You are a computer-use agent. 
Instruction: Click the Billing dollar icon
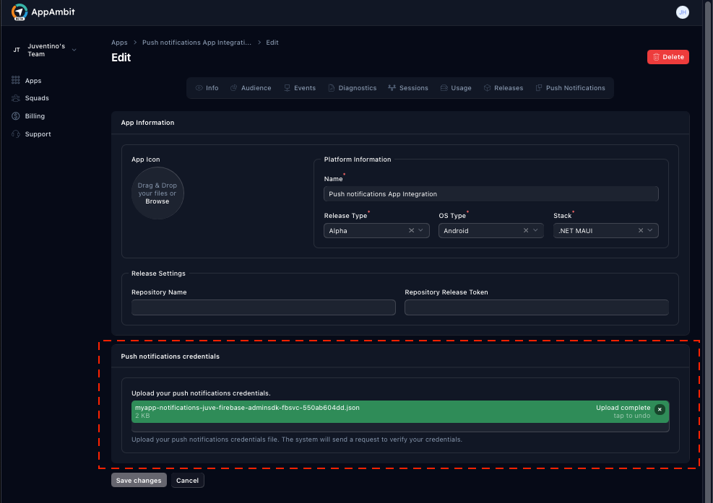click(15, 115)
